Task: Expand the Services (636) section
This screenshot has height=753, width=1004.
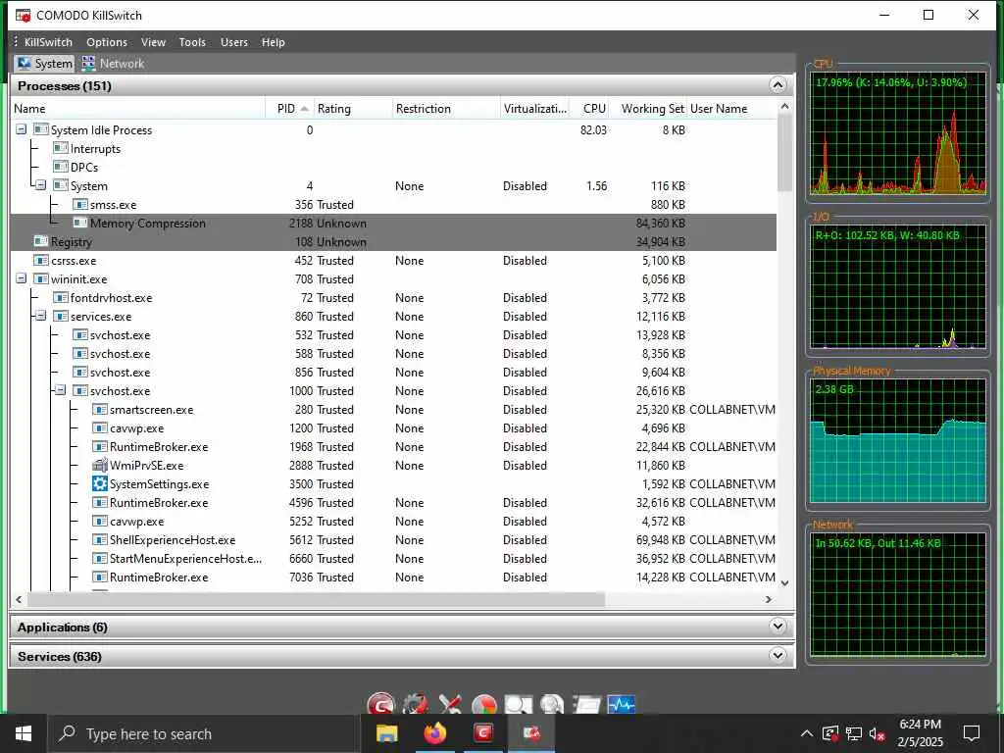Action: (x=778, y=655)
